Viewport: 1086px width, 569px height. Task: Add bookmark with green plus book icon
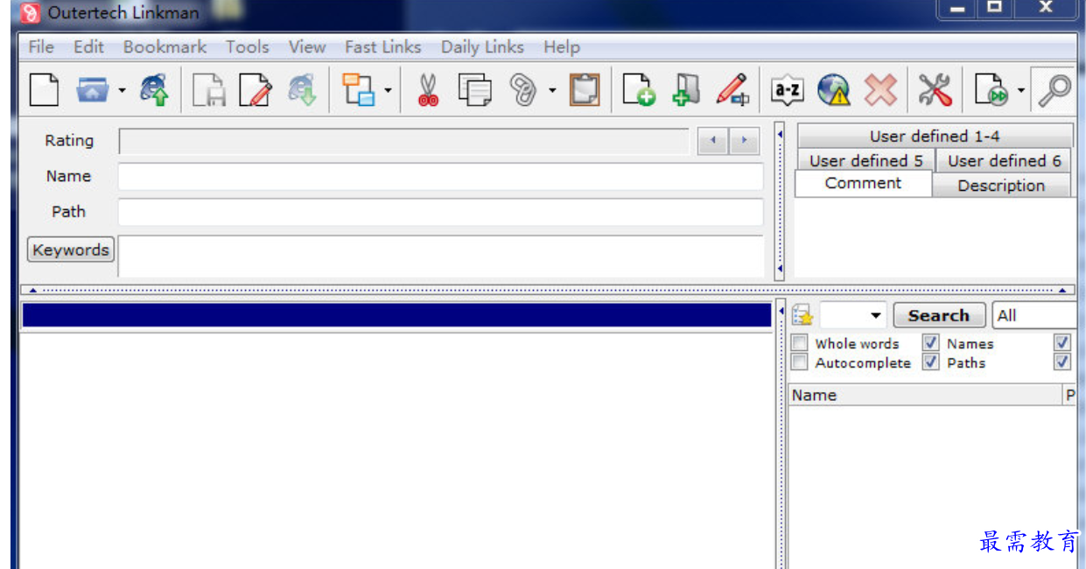[x=686, y=89]
